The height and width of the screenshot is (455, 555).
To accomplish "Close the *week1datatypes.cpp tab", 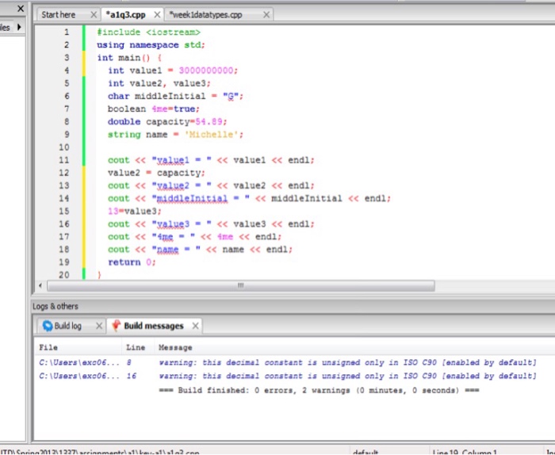I will [x=266, y=15].
